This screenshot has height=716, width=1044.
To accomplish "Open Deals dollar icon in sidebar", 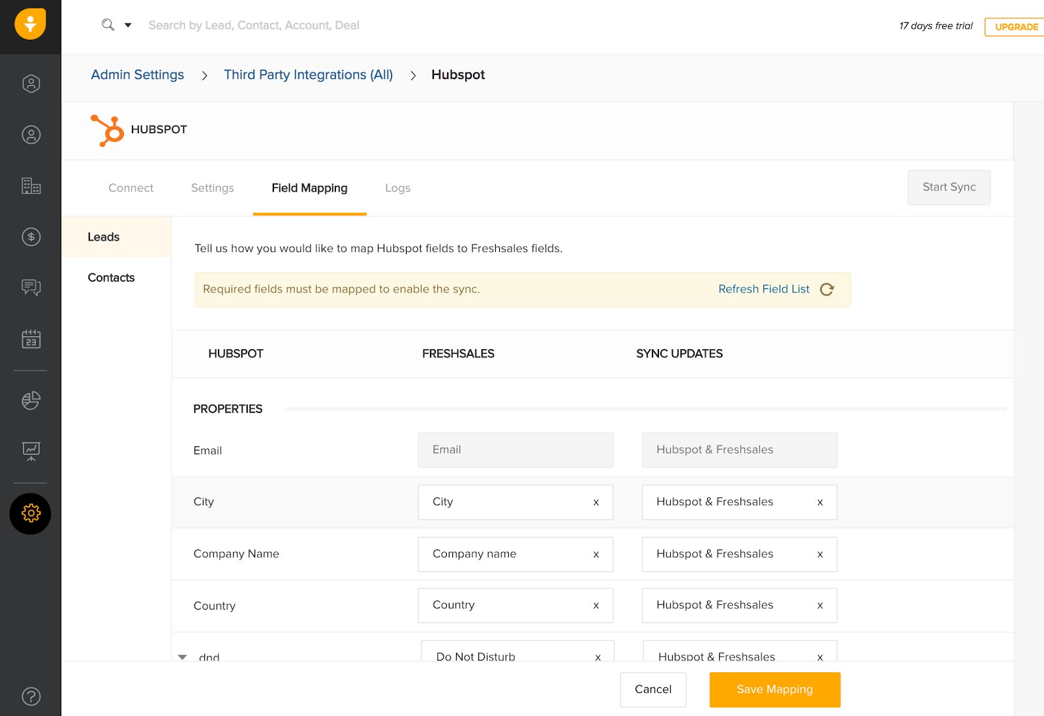I will point(31,237).
